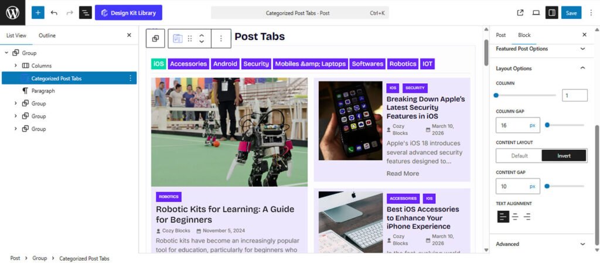The height and width of the screenshot is (263, 600).
Task: Click the Column Gap slider handle
Action: coord(547,125)
